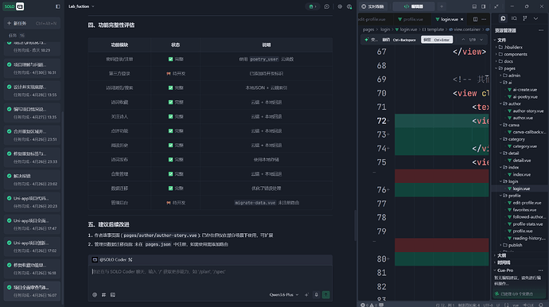Image resolution: width=549 pixels, height=307 pixels.
Task: Open the Lab_fuction project dropdown
Action: [81, 6]
